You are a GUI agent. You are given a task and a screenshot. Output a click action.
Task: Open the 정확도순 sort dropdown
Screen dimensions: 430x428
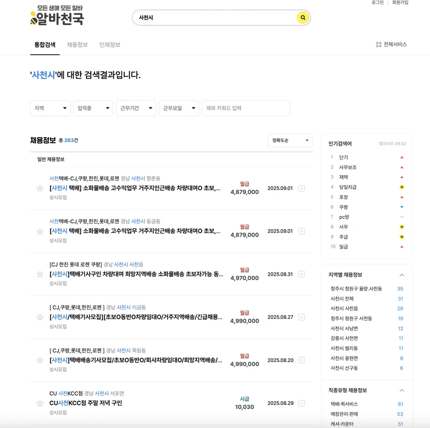coord(290,140)
